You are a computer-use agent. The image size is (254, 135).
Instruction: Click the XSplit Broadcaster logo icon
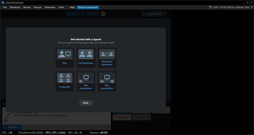coord(3,3)
